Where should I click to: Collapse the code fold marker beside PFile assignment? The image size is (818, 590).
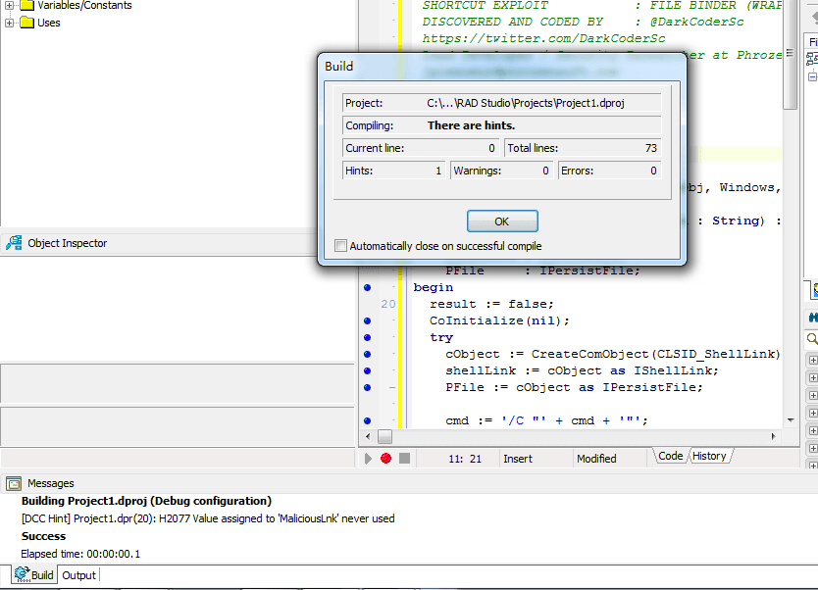tap(392, 387)
